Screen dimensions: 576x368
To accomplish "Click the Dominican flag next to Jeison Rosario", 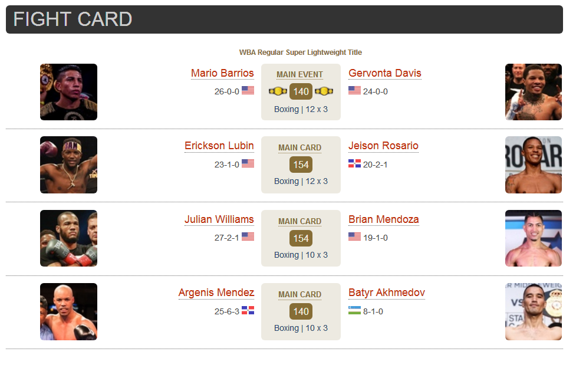I will pos(354,163).
